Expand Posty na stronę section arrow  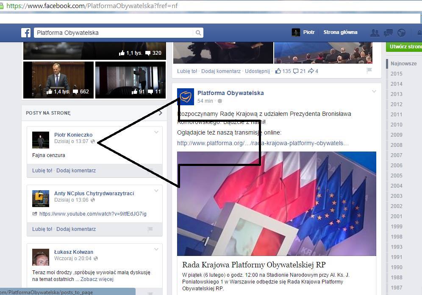161,113
